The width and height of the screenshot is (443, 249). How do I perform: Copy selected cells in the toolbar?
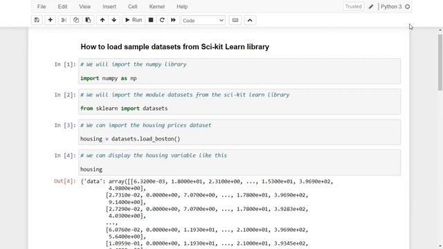tap(76, 20)
